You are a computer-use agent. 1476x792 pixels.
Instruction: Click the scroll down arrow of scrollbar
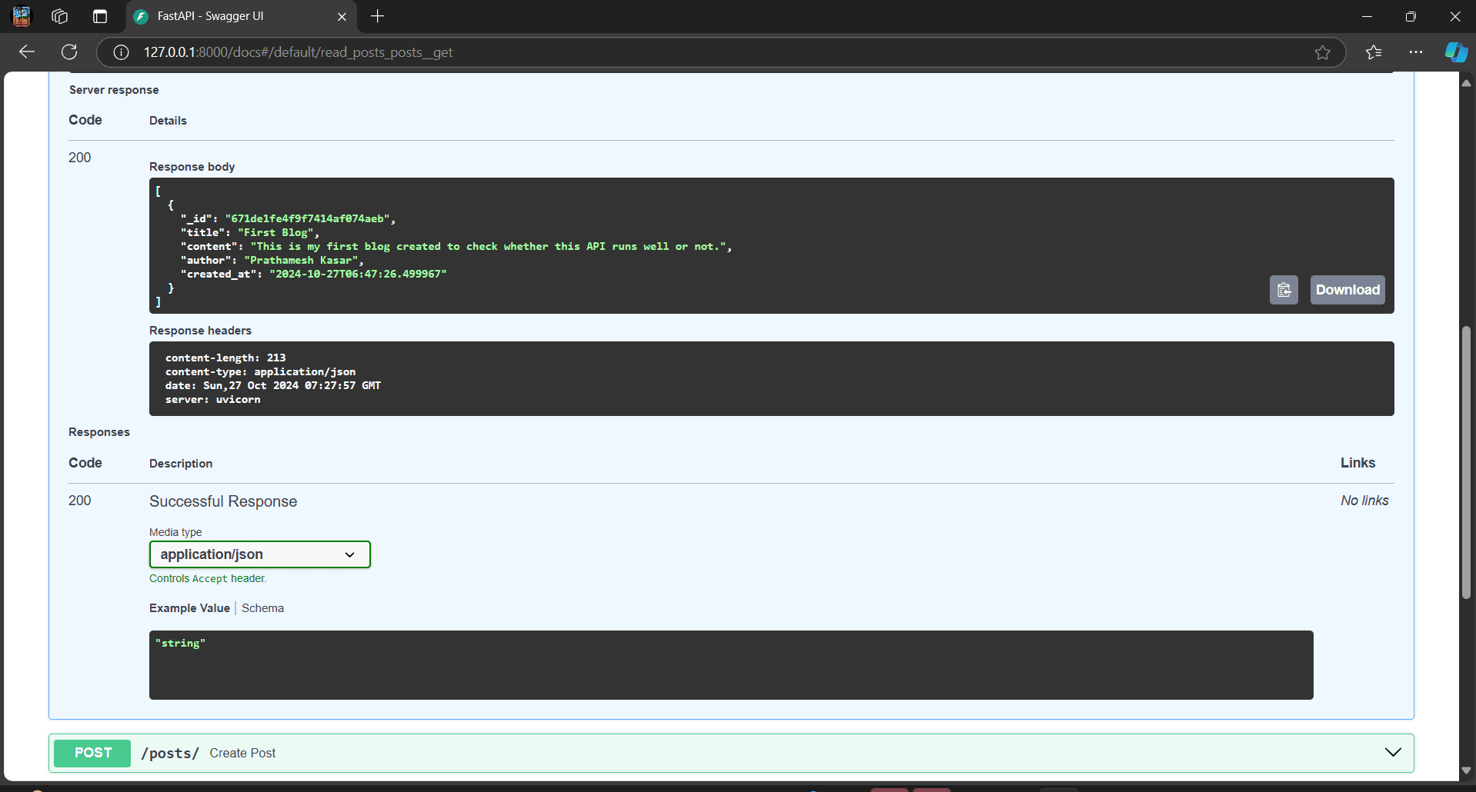pyautogui.click(x=1466, y=770)
